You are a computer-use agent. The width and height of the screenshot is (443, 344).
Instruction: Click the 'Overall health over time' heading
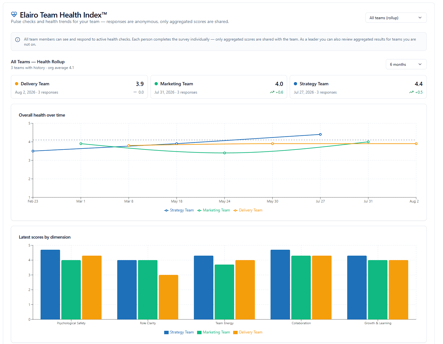42,115
